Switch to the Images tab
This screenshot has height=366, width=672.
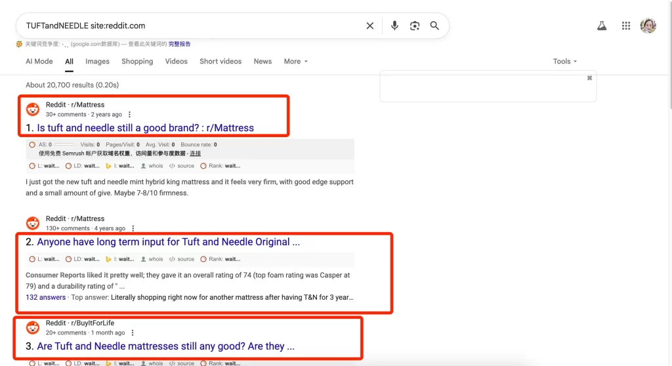tap(97, 61)
